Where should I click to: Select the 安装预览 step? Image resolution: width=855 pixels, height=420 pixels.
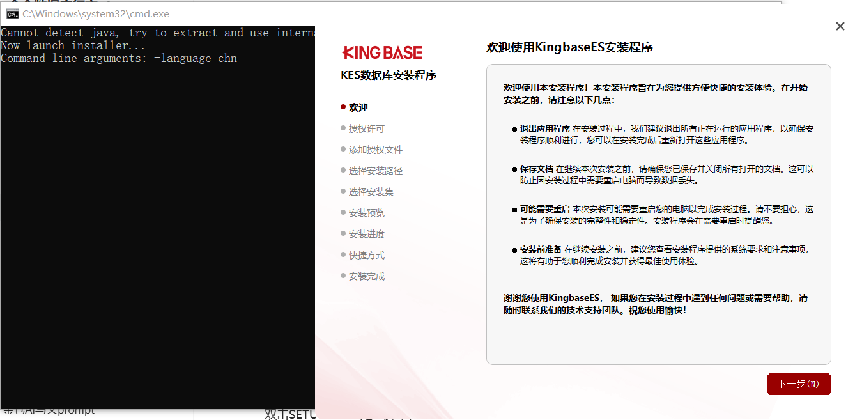click(363, 213)
